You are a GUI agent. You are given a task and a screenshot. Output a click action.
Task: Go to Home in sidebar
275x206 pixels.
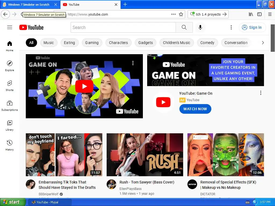pyautogui.click(x=9, y=46)
